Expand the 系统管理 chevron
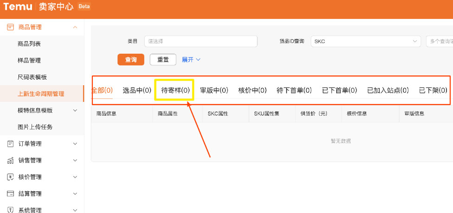Viewport: 453px width, 213px height. pos(75,210)
